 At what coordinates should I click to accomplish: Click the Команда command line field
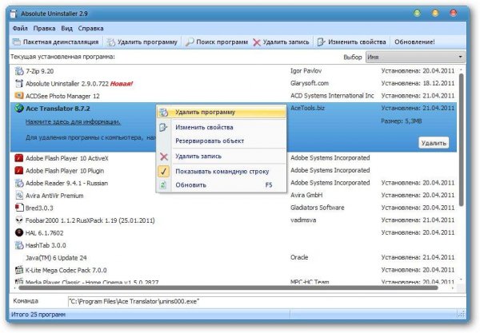[266, 302]
